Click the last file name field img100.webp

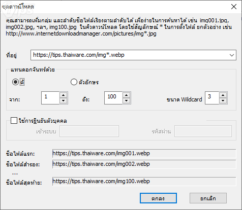tap(144, 182)
